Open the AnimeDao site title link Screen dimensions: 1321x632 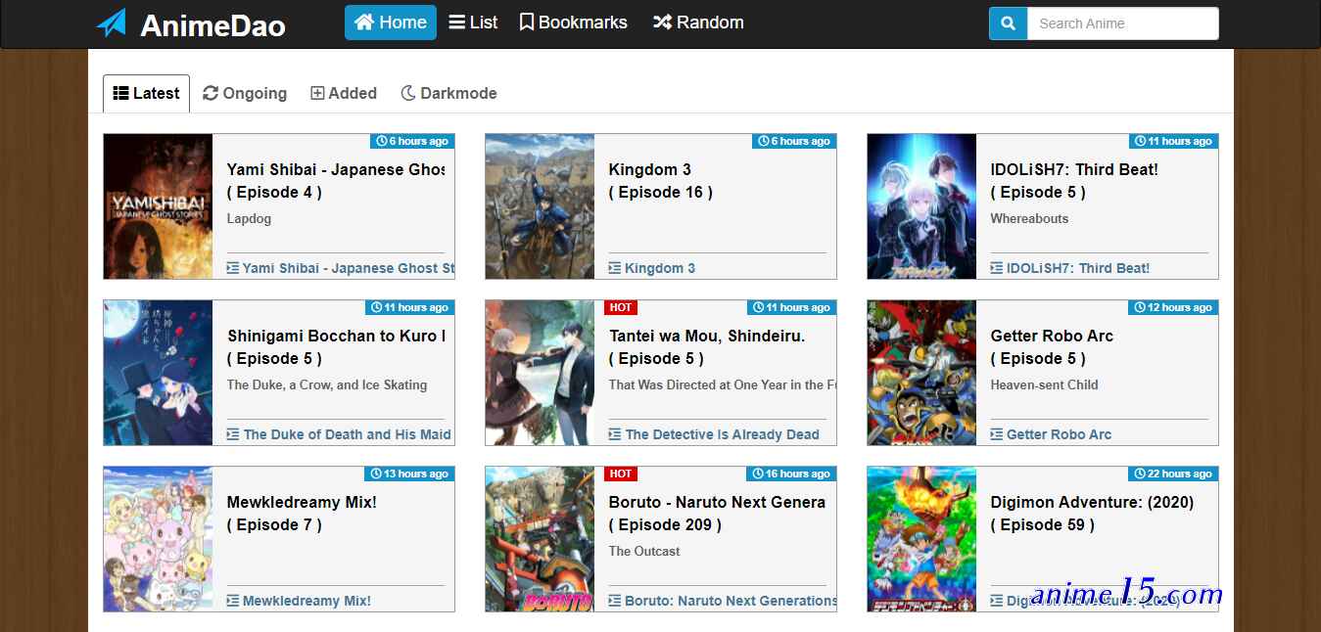coord(212,25)
